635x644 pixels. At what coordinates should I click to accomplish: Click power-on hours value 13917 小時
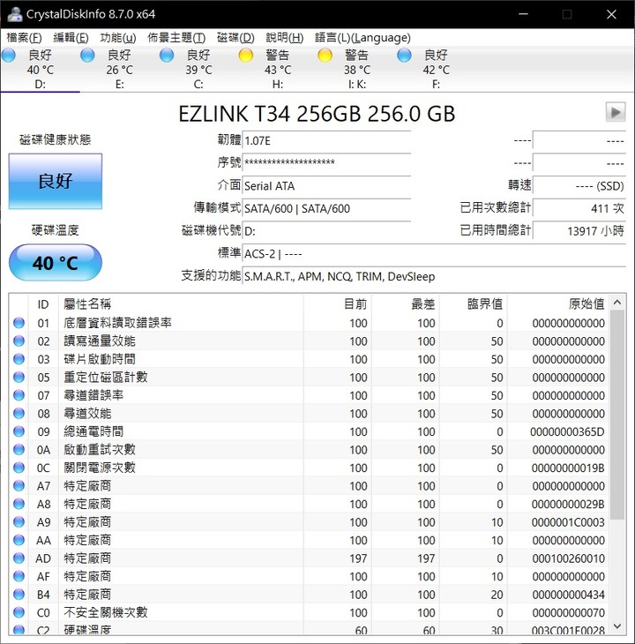click(579, 231)
